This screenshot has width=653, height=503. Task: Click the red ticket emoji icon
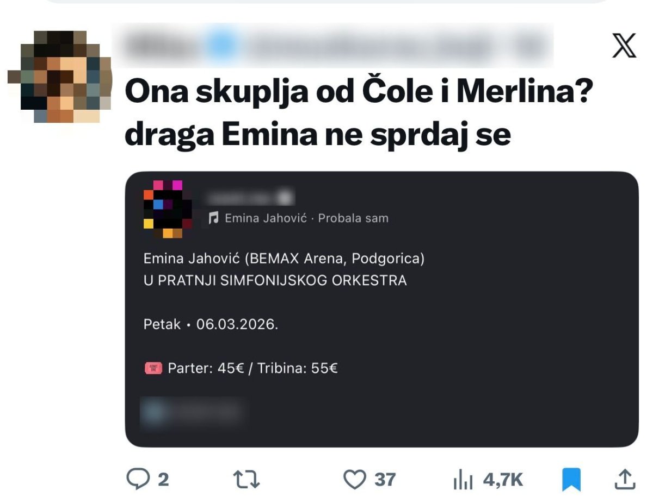153,369
